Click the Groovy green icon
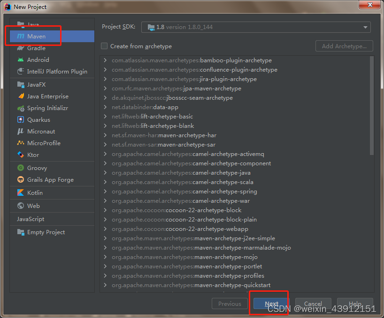Screen dimensions: 384x318 [21, 168]
